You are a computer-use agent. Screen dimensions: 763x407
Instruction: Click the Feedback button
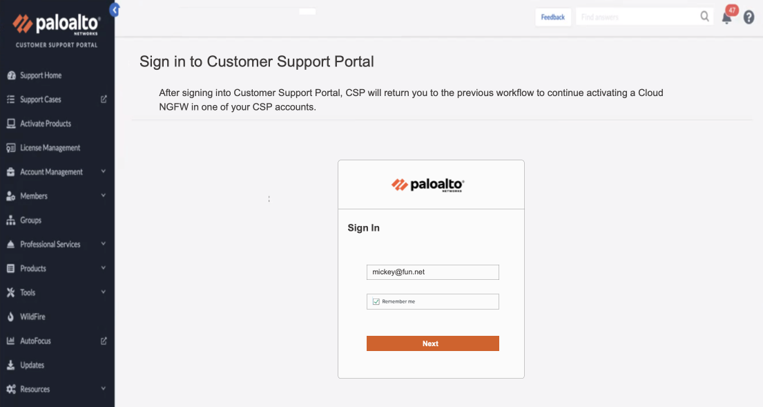coord(552,17)
